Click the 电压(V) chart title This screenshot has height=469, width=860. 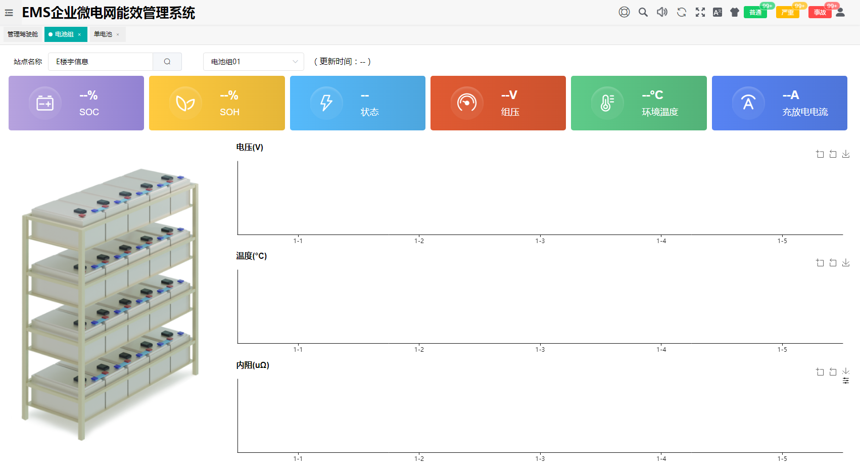(250, 148)
